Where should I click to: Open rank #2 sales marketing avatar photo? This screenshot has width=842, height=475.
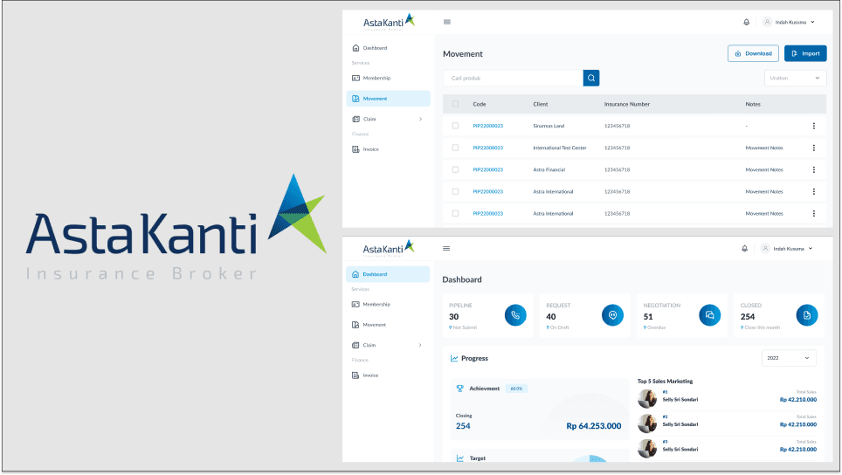pos(647,423)
